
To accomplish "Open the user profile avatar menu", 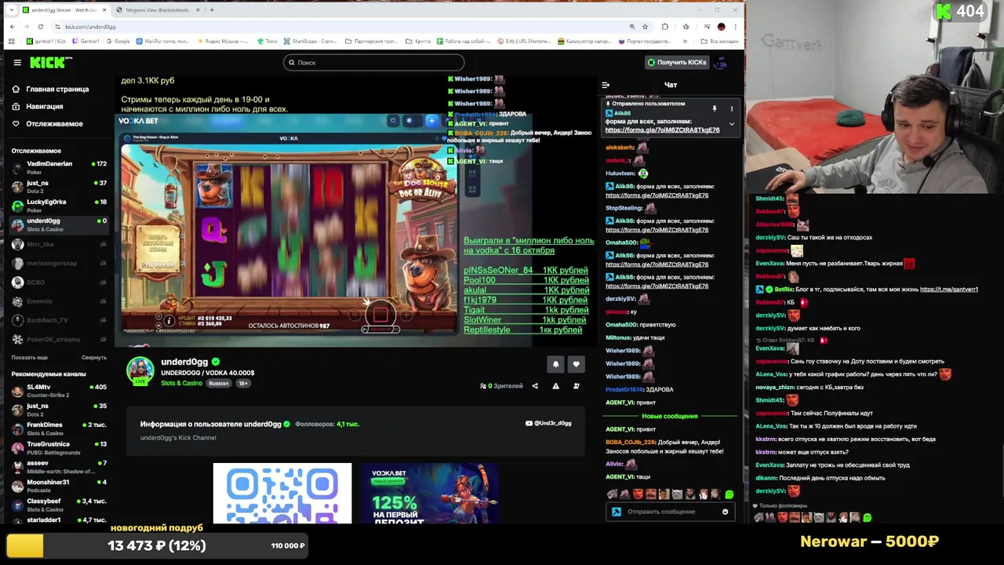I will coord(721,63).
